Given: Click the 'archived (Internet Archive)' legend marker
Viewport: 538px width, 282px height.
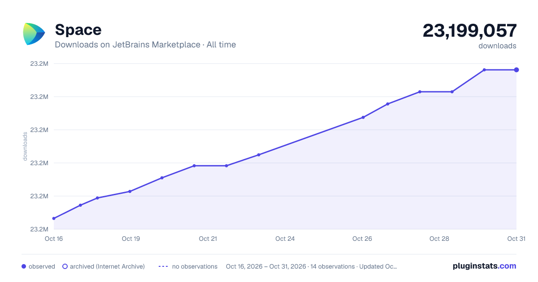Looking at the screenshot, I should click(65, 266).
